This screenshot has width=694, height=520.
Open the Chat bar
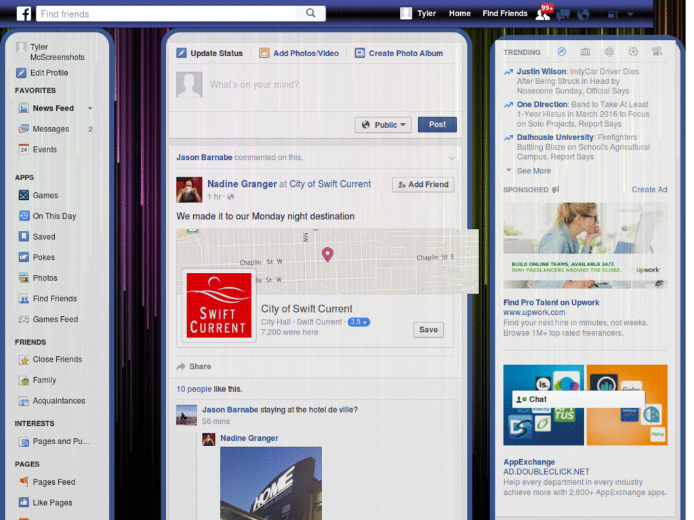[578, 399]
